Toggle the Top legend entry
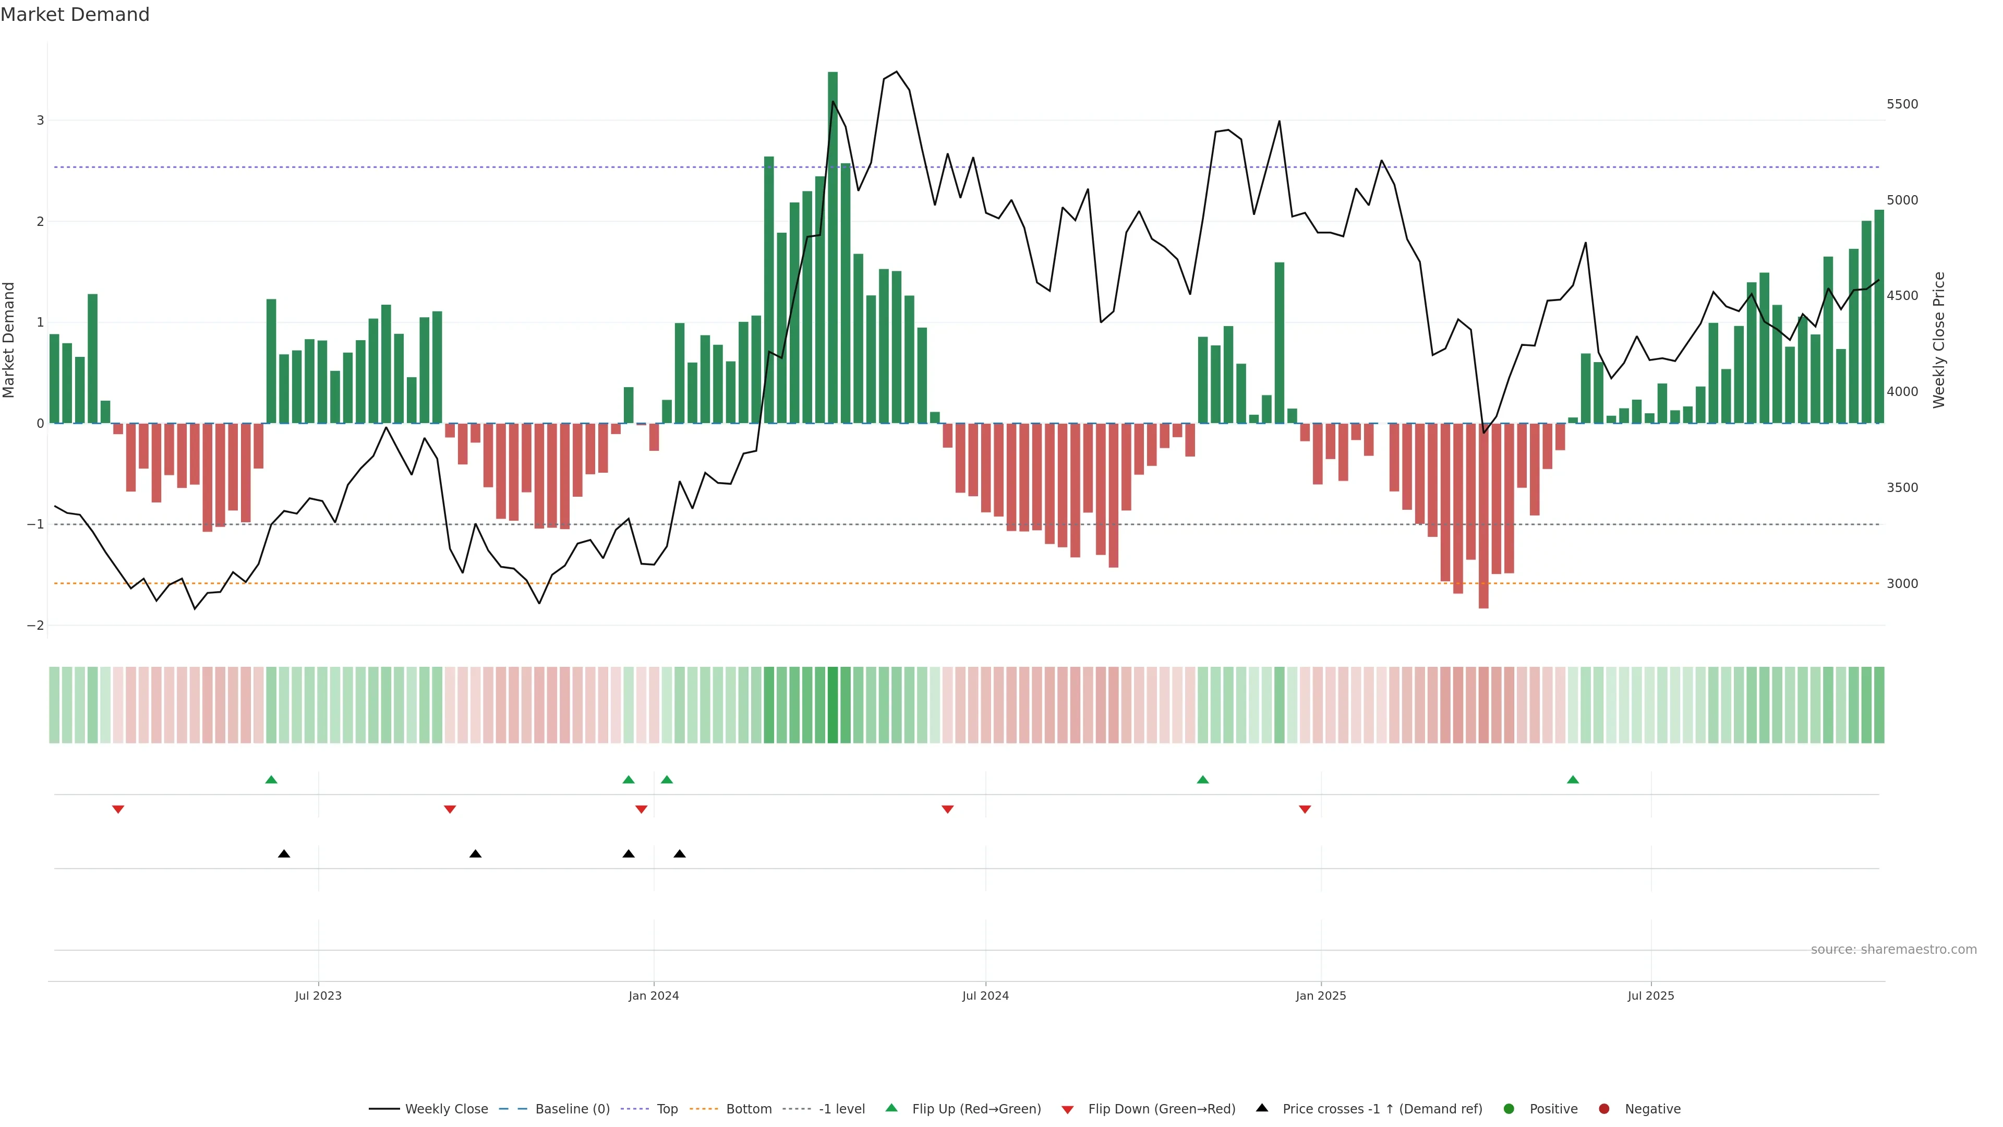This screenshot has width=2003, height=1127. tap(667, 1109)
